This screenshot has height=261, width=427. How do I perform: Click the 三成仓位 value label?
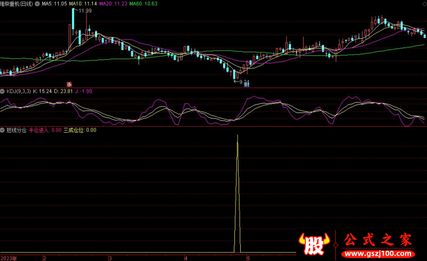[80, 129]
